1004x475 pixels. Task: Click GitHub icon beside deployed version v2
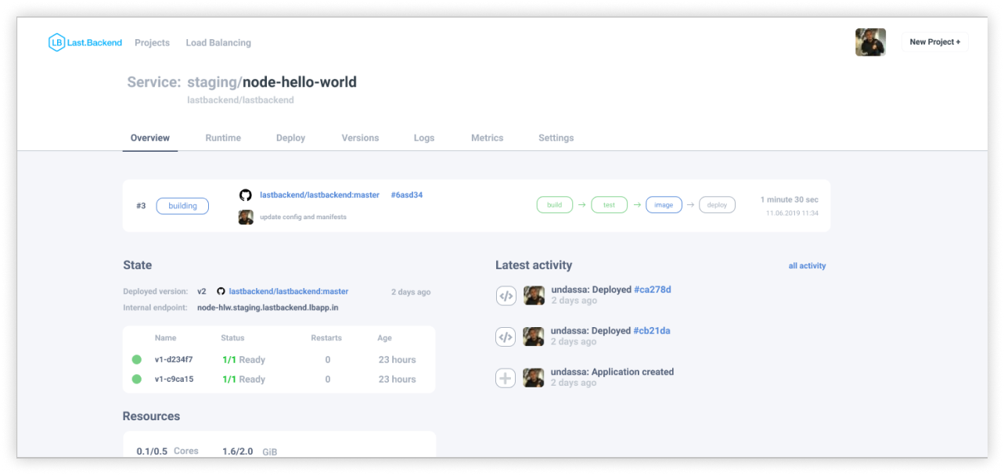pyautogui.click(x=221, y=292)
